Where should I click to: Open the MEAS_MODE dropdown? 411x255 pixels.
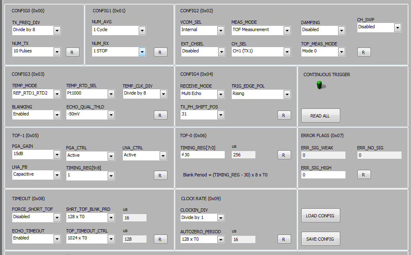[287, 30]
